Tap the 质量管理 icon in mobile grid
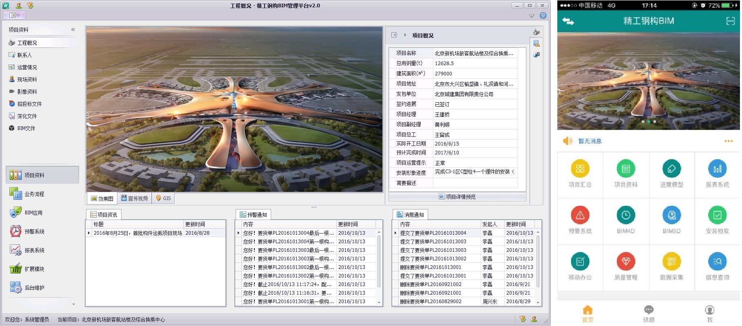Screen dimensions: 742x326 tap(626, 262)
